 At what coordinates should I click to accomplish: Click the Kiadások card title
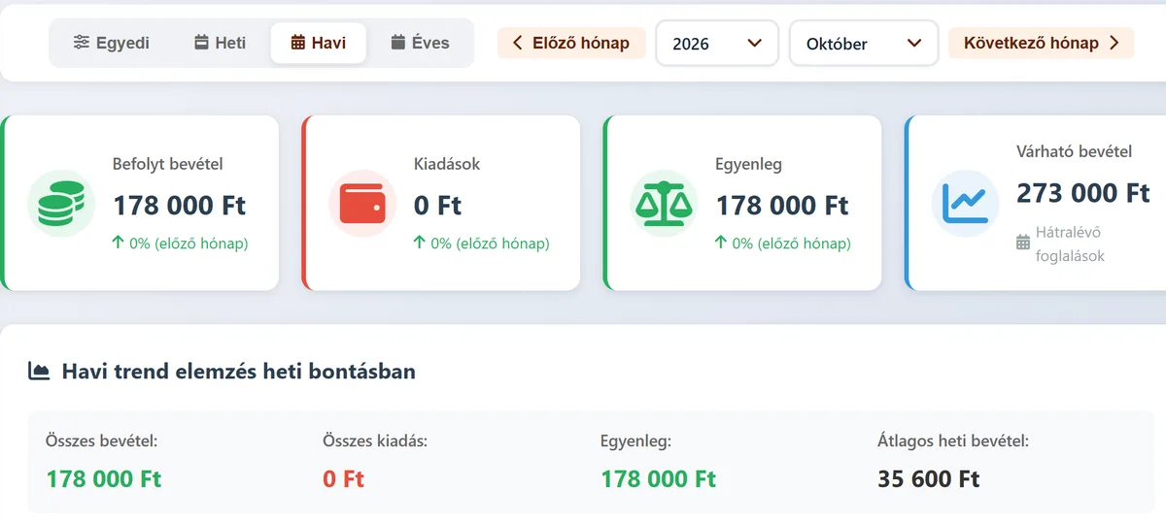(x=447, y=164)
